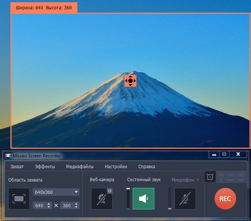Start recording with the REC button
This screenshot has height=221, width=251.
click(225, 199)
